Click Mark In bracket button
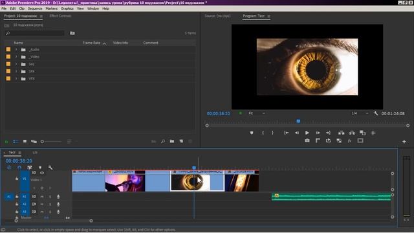Screen dimensions: 414x233 [263, 133]
